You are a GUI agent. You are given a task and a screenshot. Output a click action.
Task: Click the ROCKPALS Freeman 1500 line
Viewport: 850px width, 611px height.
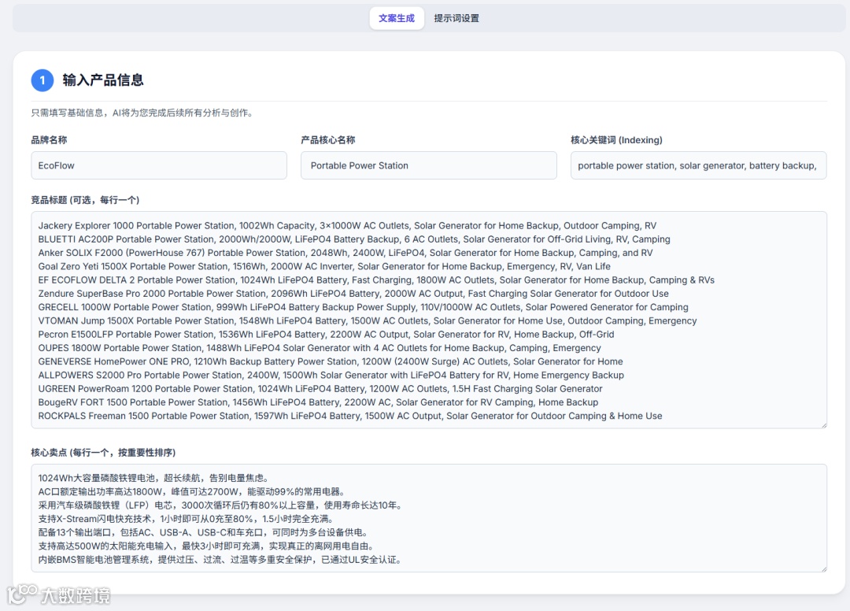pos(350,415)
